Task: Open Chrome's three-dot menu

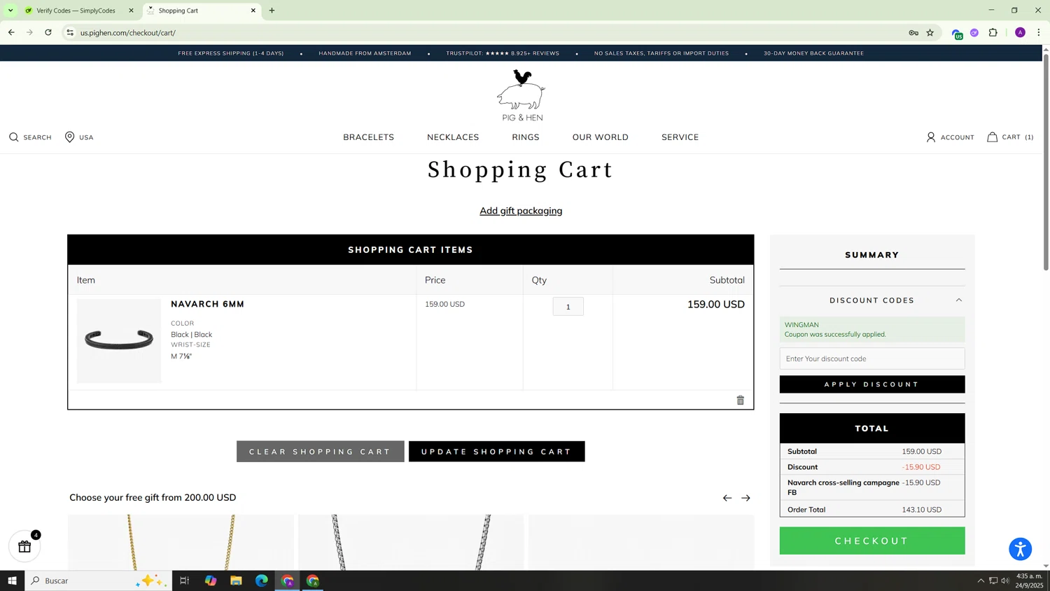Action: click(x=1039, y=32)
